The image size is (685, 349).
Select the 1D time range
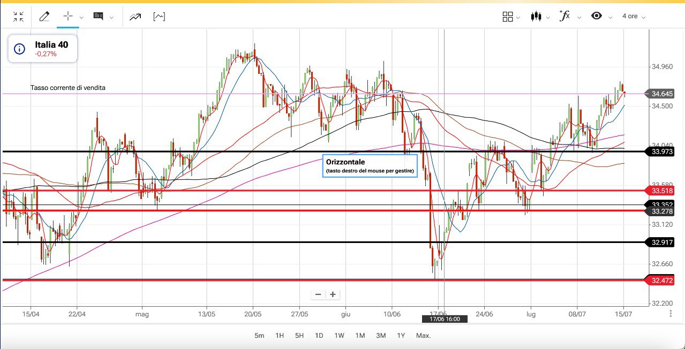(319, 336)
